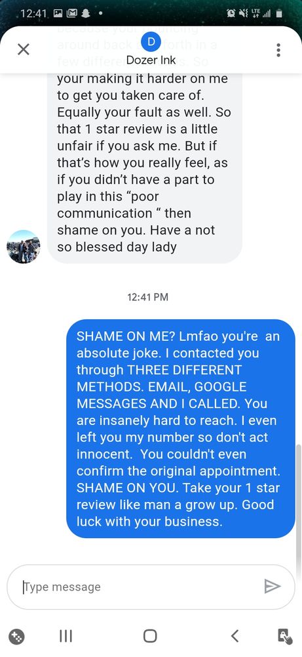
Task: Tap the back navigation arrow
Action: [235, 636]
